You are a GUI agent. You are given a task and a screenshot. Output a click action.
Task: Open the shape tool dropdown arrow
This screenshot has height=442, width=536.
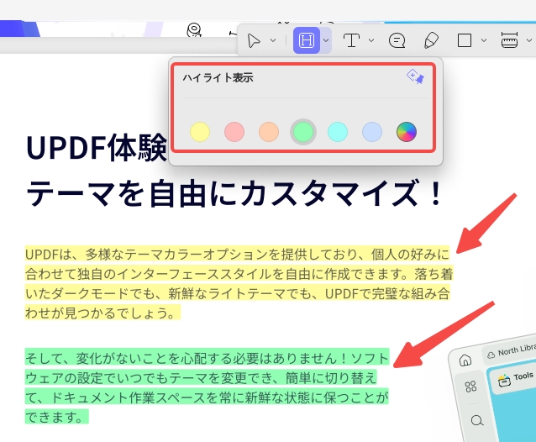(x=484, y=40)
